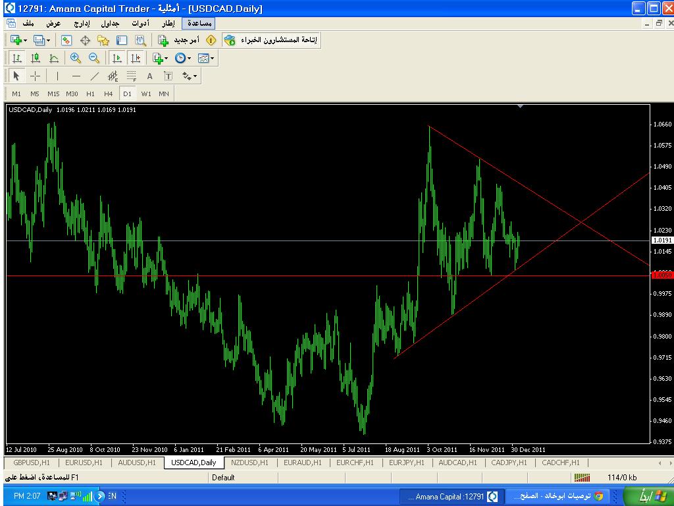Zoom in on the chart
Screen dimensions: 674x506
tap(76, 58)
